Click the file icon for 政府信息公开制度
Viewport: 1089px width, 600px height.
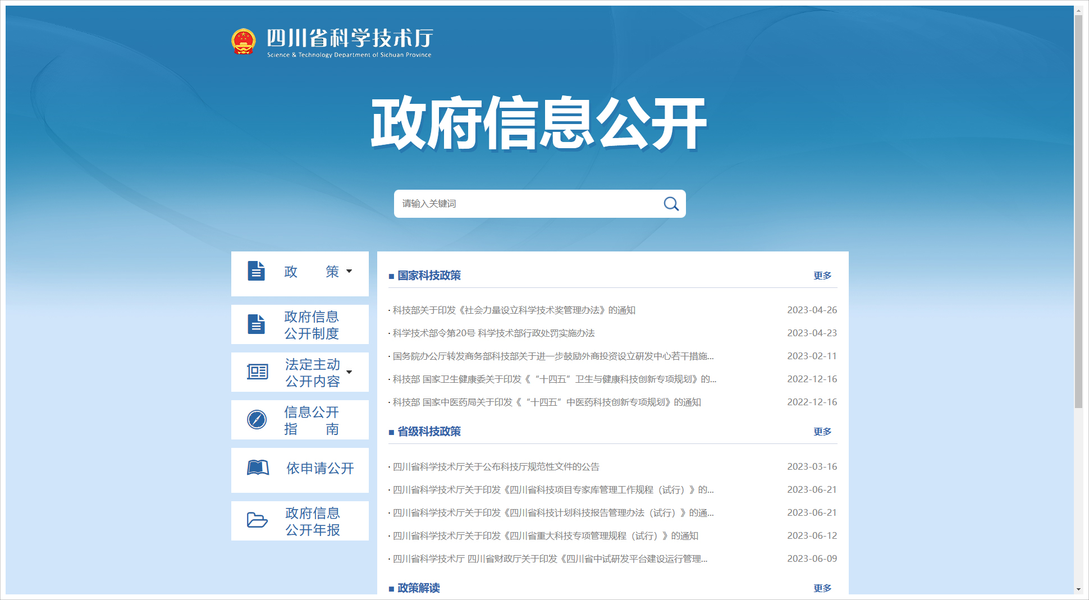pos(257,324)
